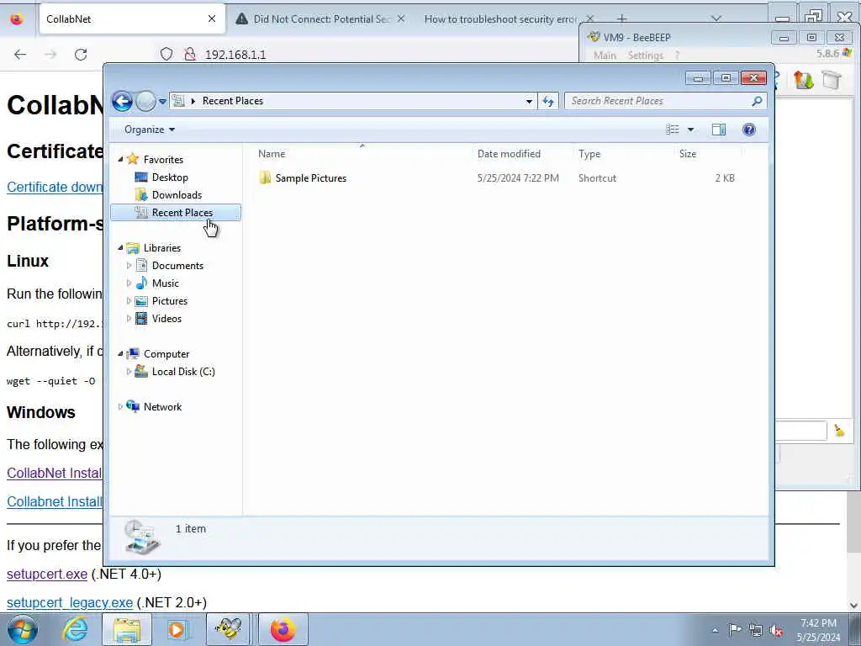Open Desktop in Favorites
The image size is (861, 646).
pos(170,177)
